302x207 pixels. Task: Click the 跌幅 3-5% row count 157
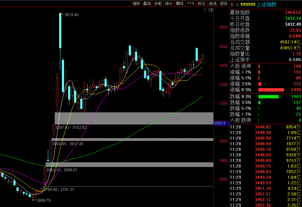coord(297,102)
